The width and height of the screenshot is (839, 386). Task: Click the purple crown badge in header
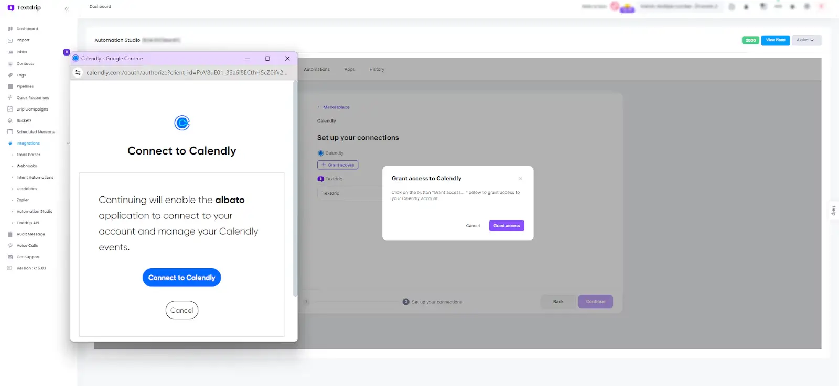pyautogui.click(x=628, y=9)
